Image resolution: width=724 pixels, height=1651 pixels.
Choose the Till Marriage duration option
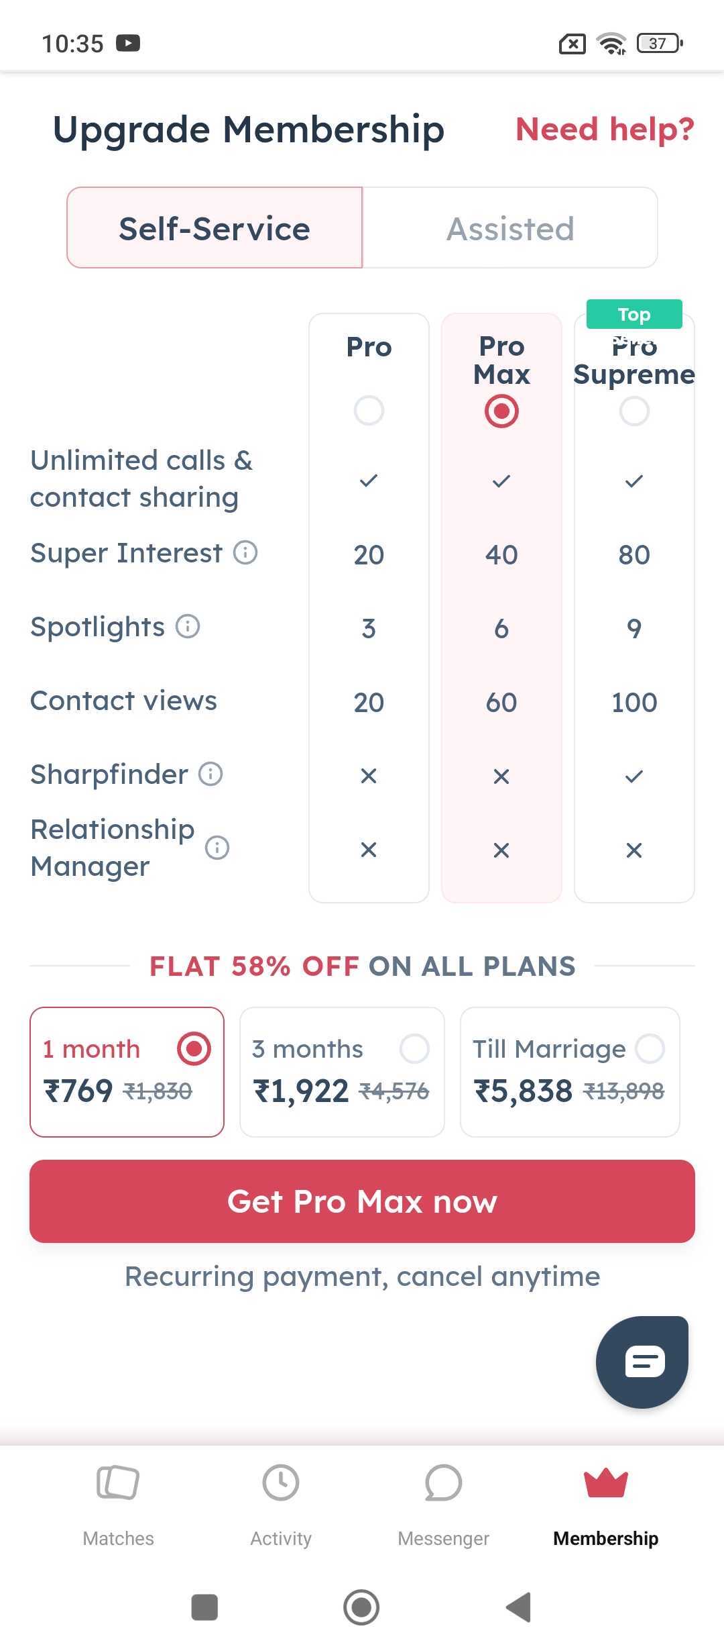570,1072
